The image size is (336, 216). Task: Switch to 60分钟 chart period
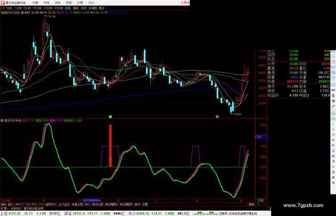pyautogui.click(x=58, y=8)
